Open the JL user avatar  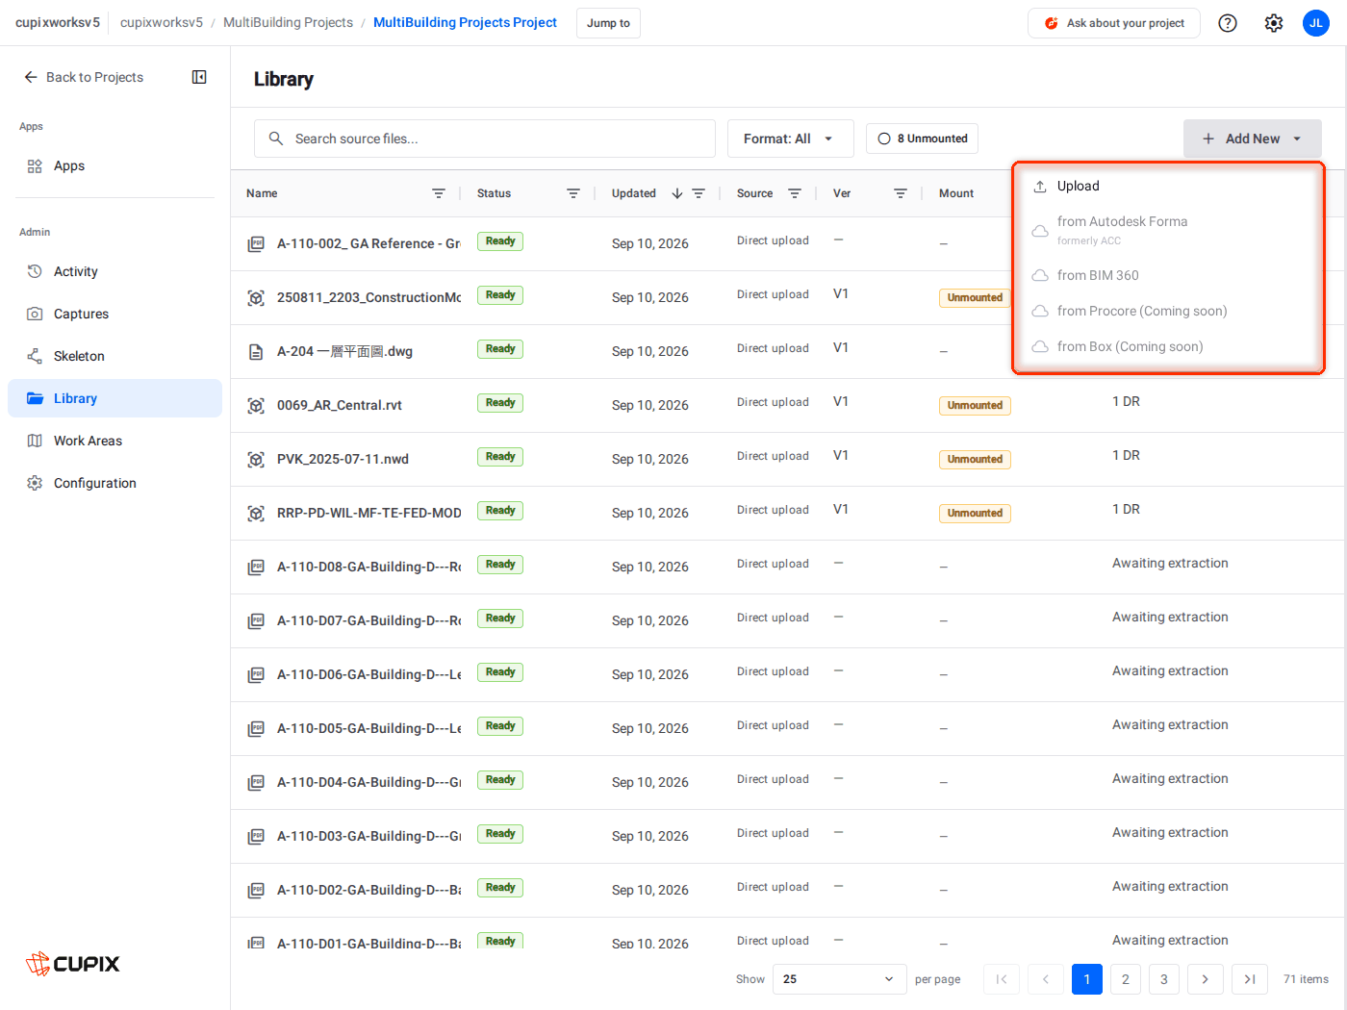pyautogui.click(x=1316, y=23)
